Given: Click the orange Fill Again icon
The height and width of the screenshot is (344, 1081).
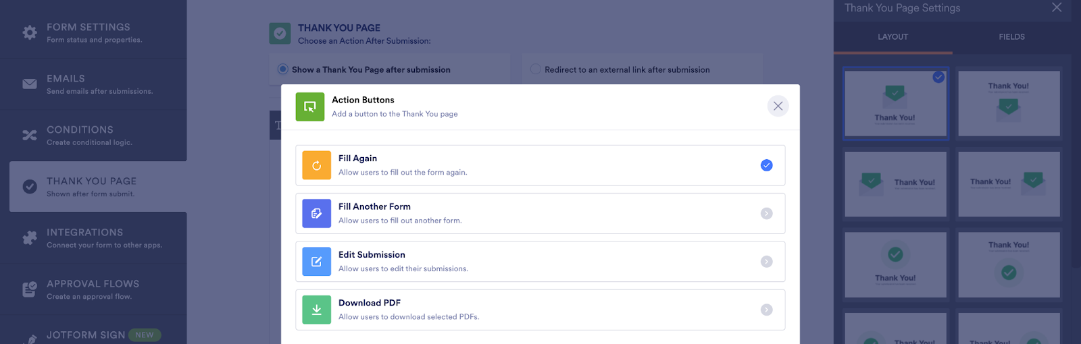Looking at the screenshot, I should click(316, 165).
